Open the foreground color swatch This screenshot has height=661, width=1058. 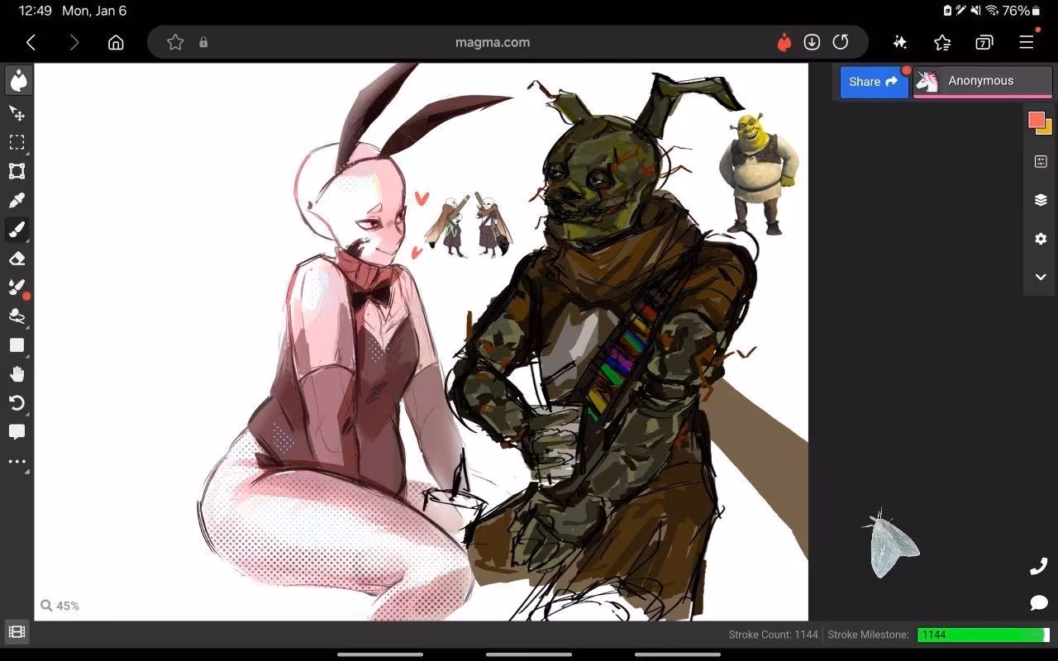pyautogui.click(x=1037, y=120)
